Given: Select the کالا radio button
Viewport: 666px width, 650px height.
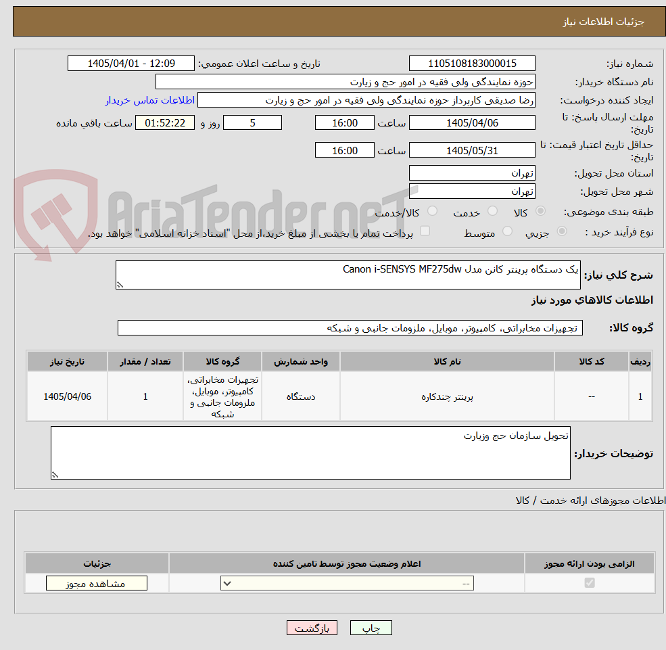Looking at the screenshot, I should coord(540,211).
